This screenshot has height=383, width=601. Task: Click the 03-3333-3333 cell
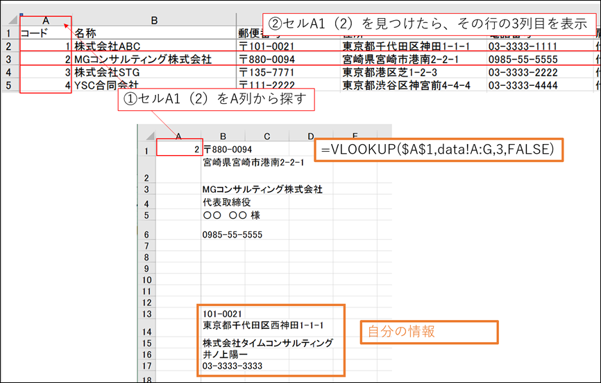232,366
